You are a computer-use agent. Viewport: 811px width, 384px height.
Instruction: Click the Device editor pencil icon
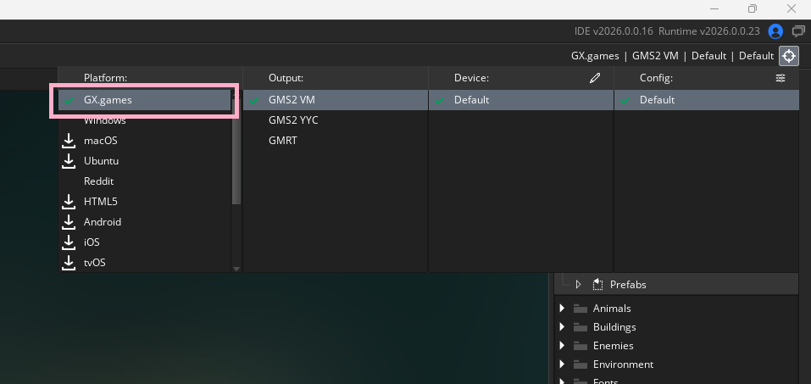click(595, 78)
